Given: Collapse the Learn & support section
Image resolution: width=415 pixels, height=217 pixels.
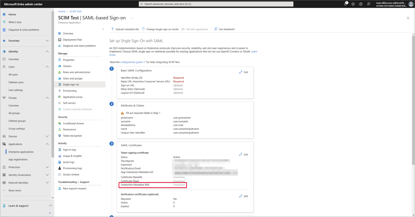Looking at the screenshot, I should [x=50, y=206].
